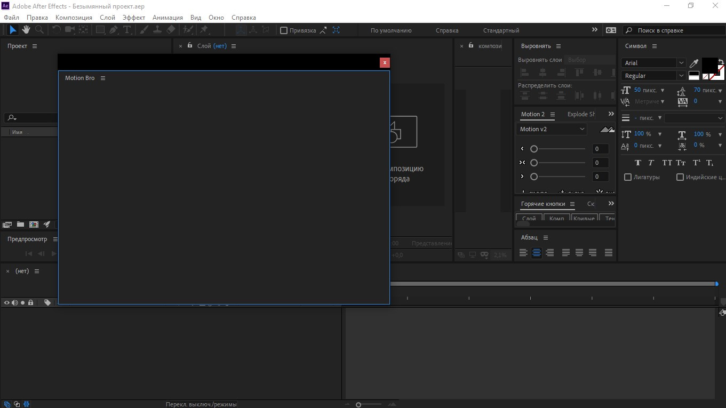Select the Pen tool
Screen dimensions: 726x408
(x=114, y=30)
